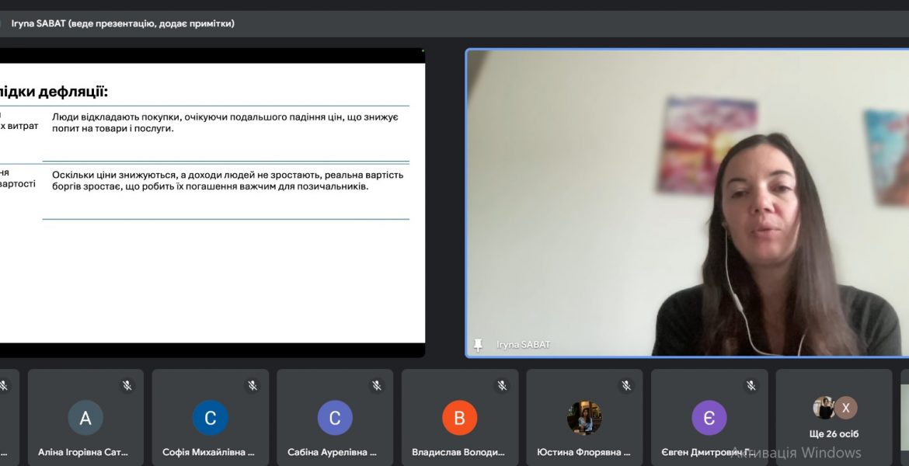Click the name label Владислав Володи...

point(458,452)
